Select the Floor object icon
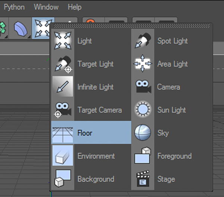224x197 pixels. coord(63,132)
